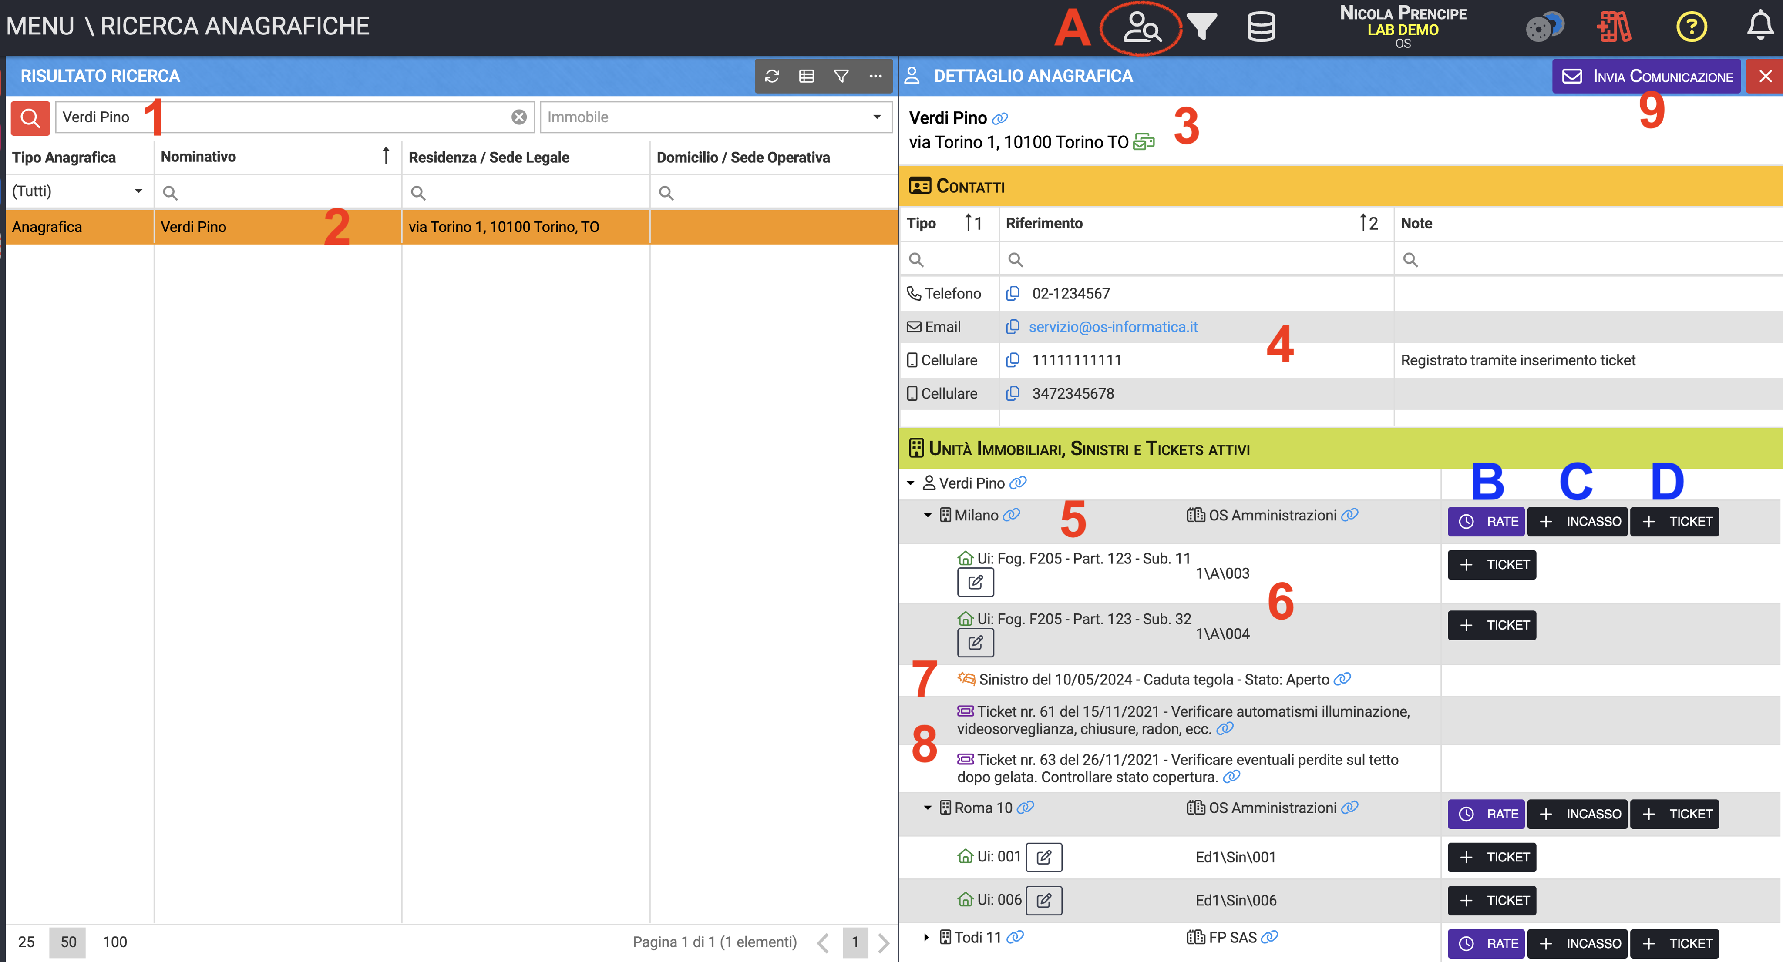Click the Rate button for Milano
Image resolution: width=1783 pixels, height=962 pixels.
[1487, 521]
